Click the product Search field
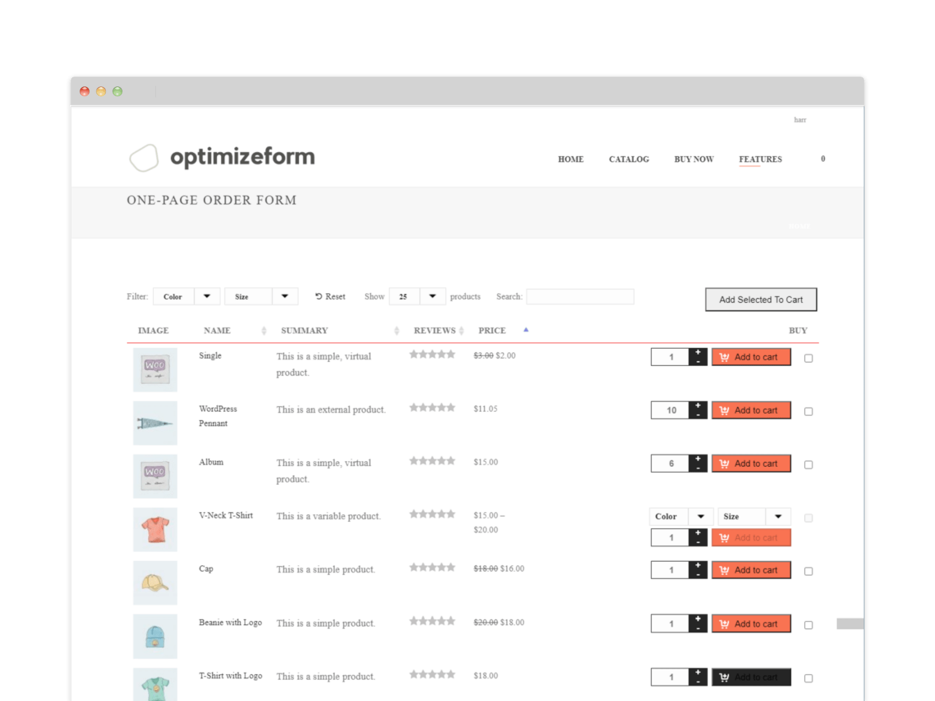 click(580, 296)
